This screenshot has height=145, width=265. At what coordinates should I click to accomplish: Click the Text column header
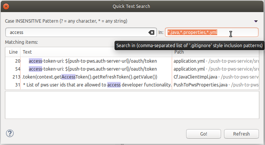coord(96,52)
